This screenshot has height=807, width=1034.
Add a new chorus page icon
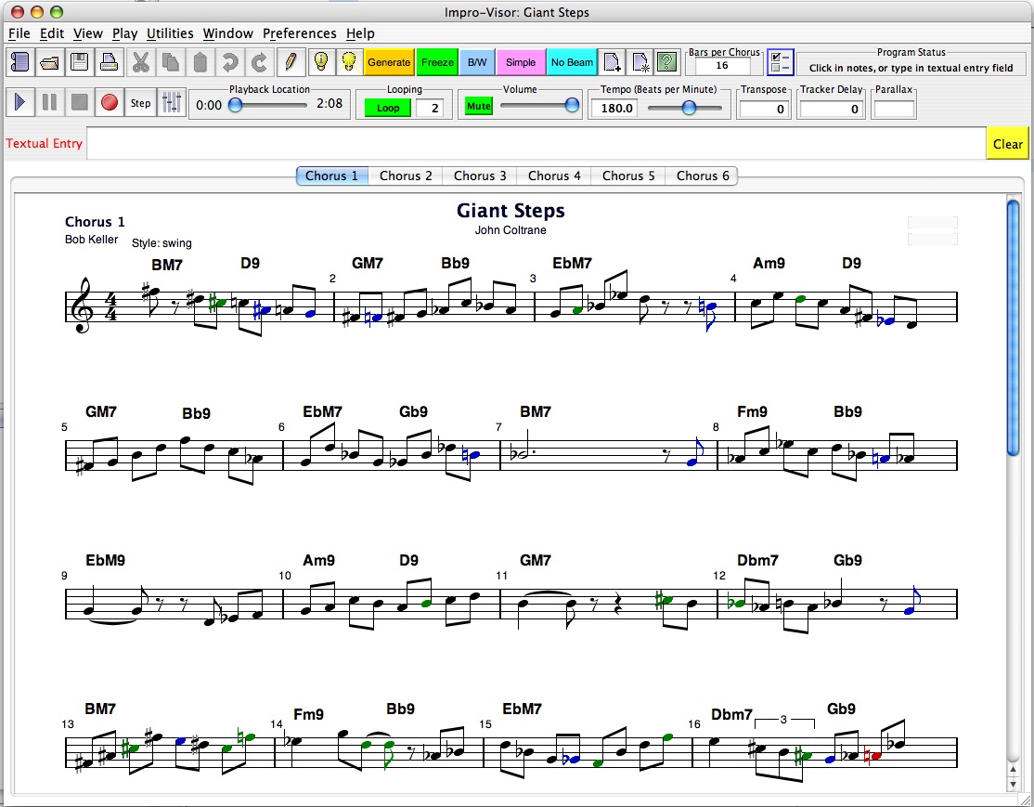click(612, 63)
